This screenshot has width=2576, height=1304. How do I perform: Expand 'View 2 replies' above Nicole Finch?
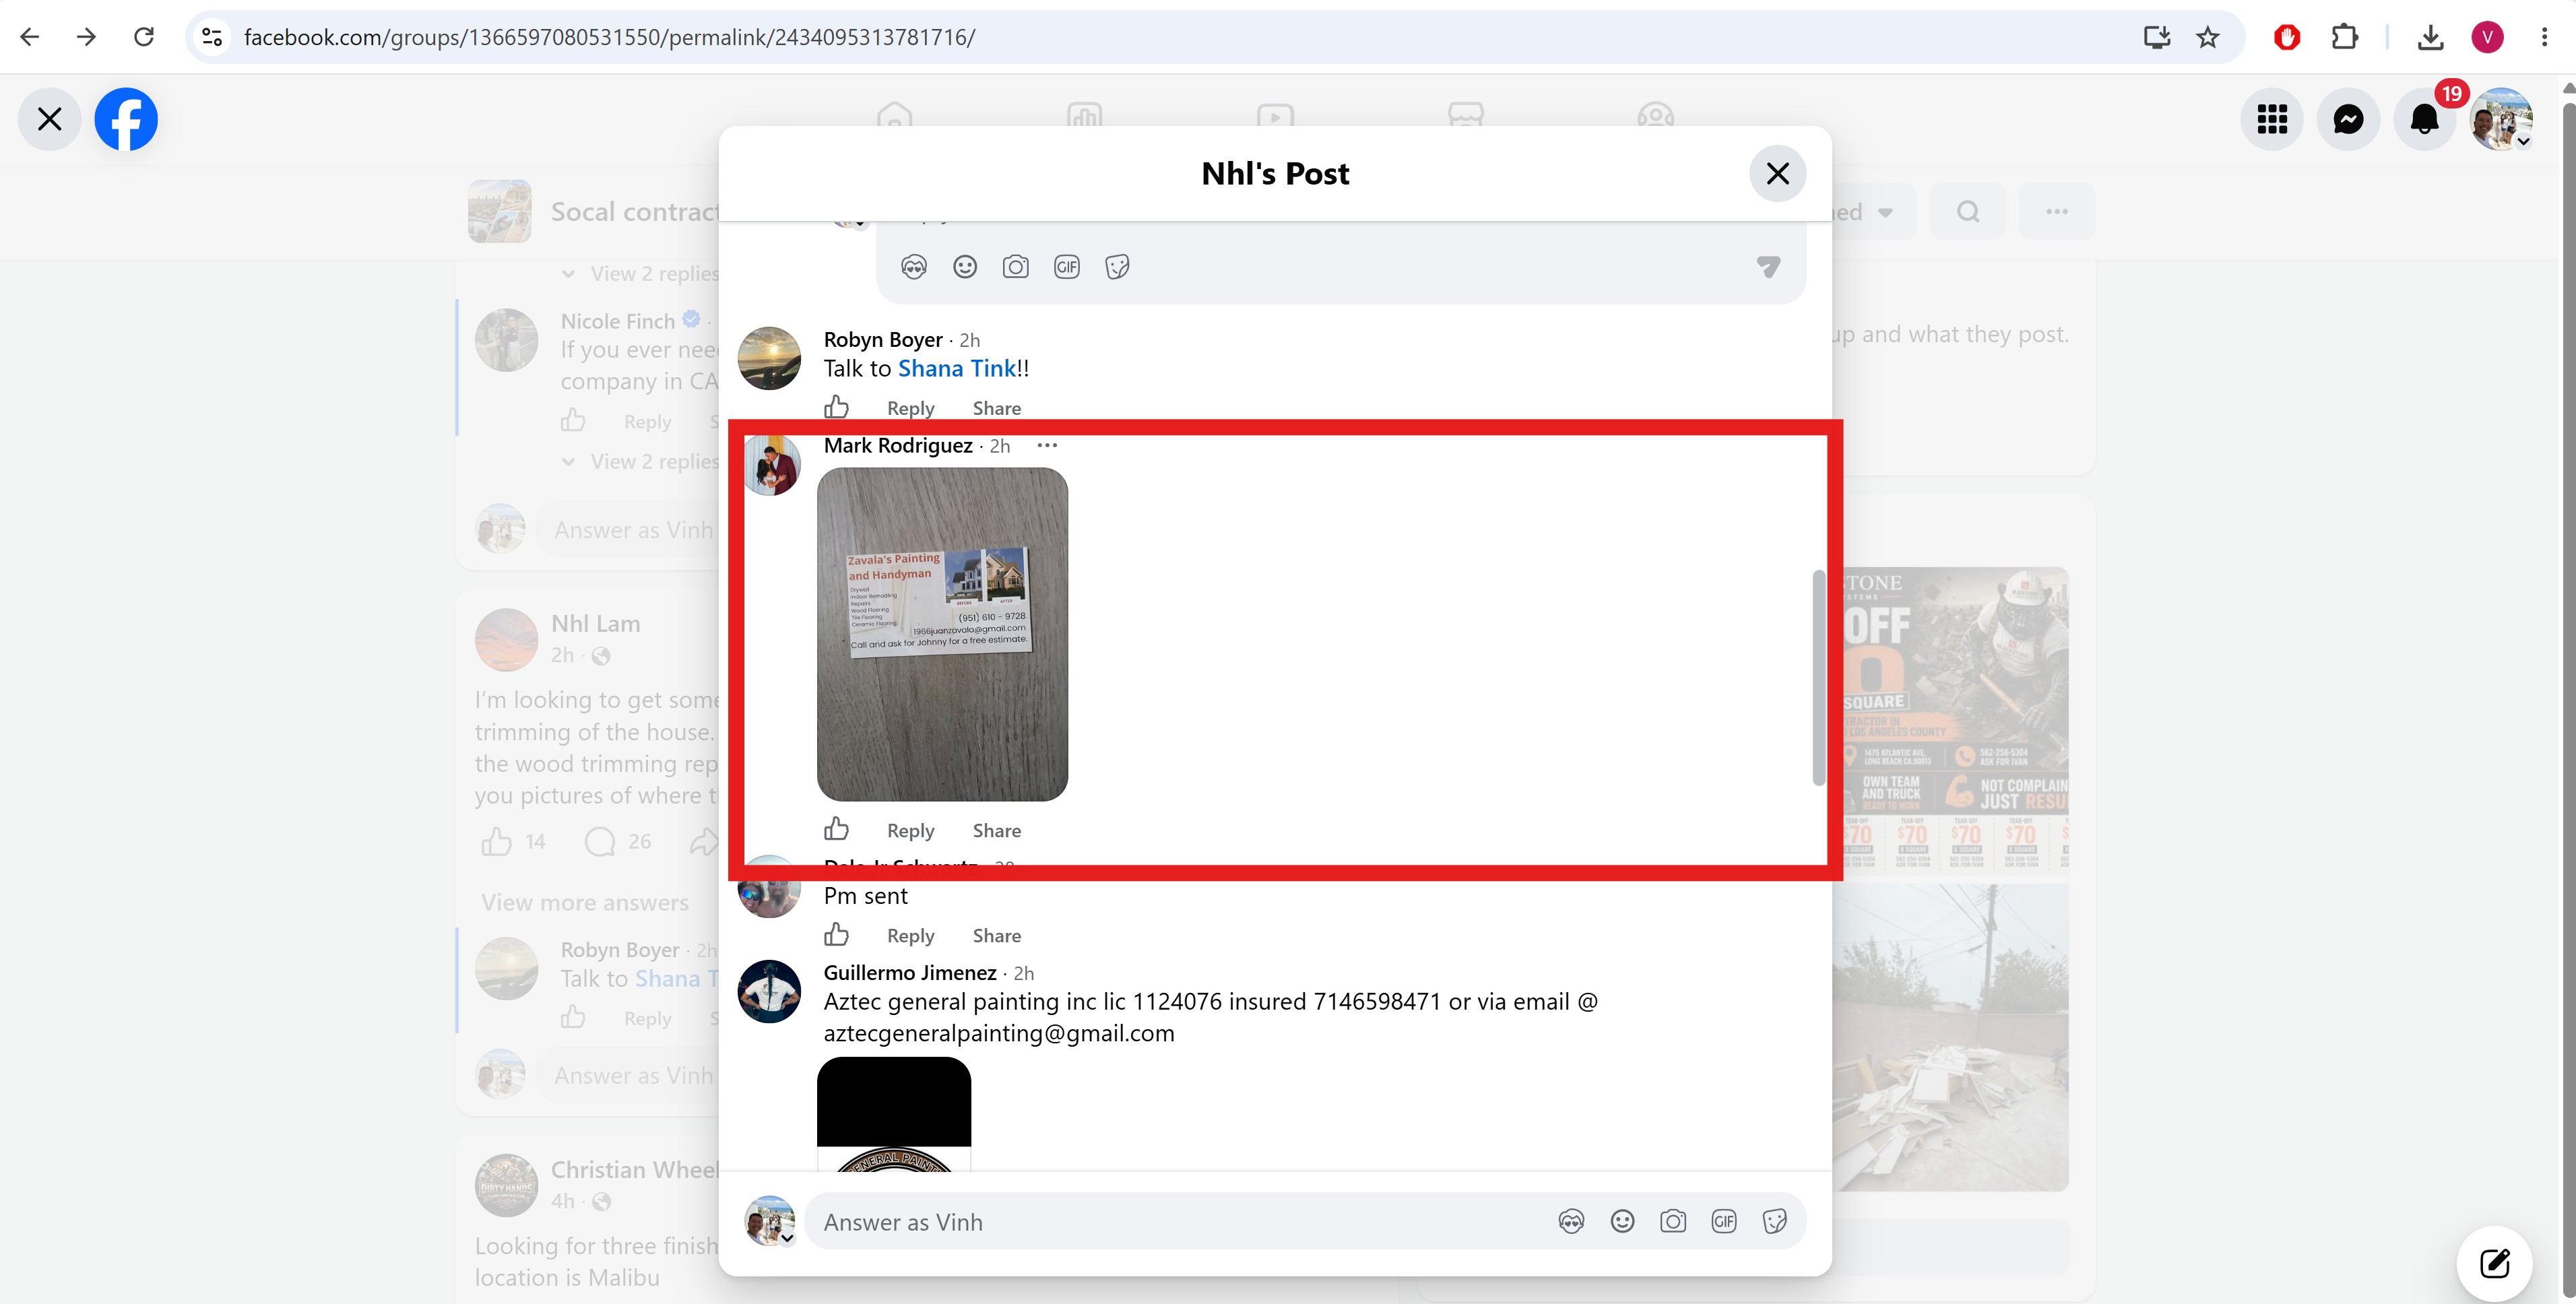[x=641, y=273]
